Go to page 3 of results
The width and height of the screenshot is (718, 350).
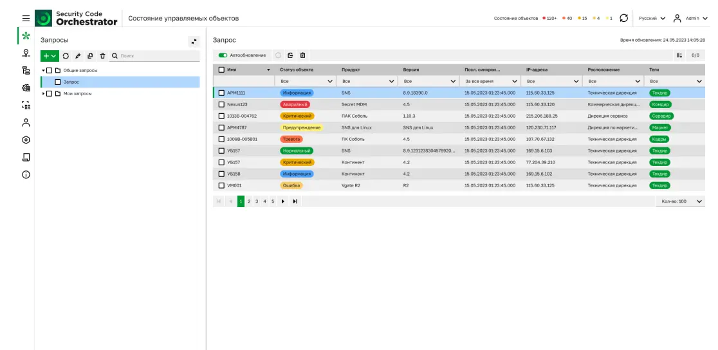257,201
